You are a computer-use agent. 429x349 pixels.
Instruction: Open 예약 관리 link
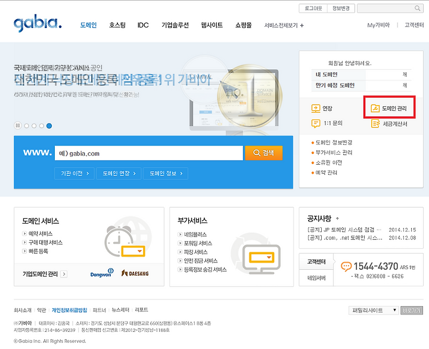(327, 172)
